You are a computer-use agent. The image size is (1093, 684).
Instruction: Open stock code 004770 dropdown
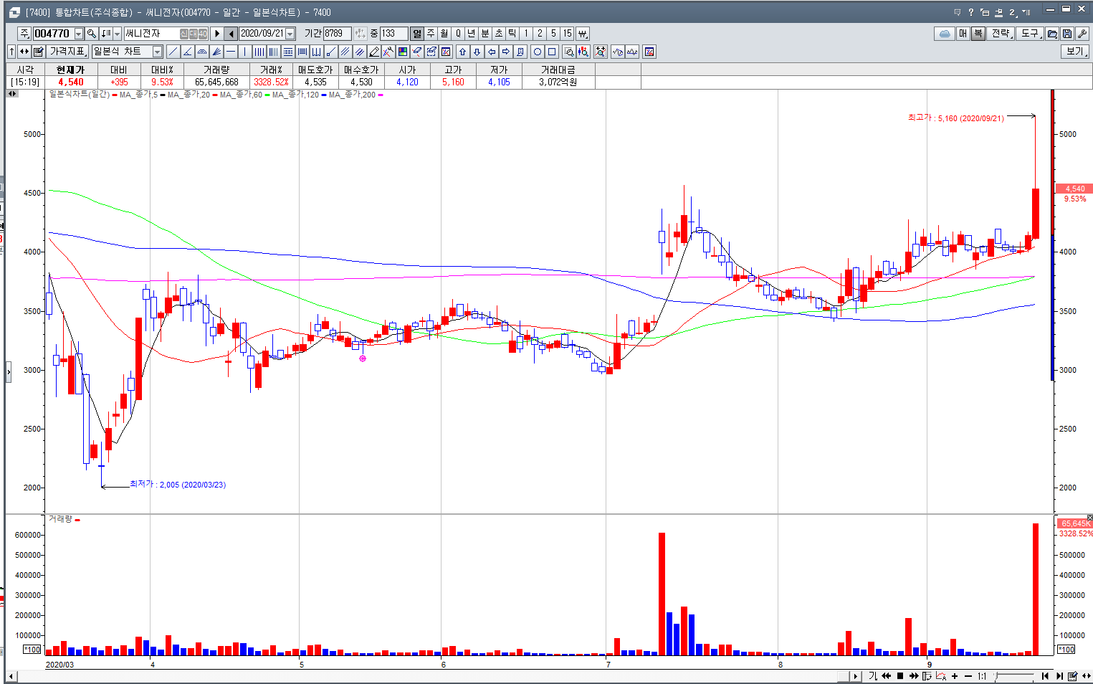[x=78, y=34]
